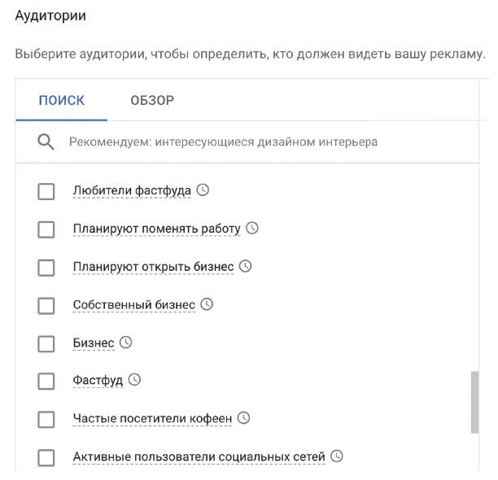
Task: Tick the Собственный бизнес checkbox
Action: click(x=46, y=306)
